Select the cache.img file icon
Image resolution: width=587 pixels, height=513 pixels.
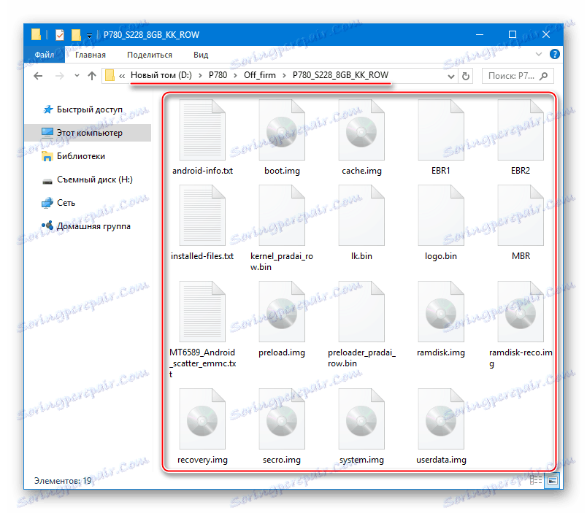point(361,130)
